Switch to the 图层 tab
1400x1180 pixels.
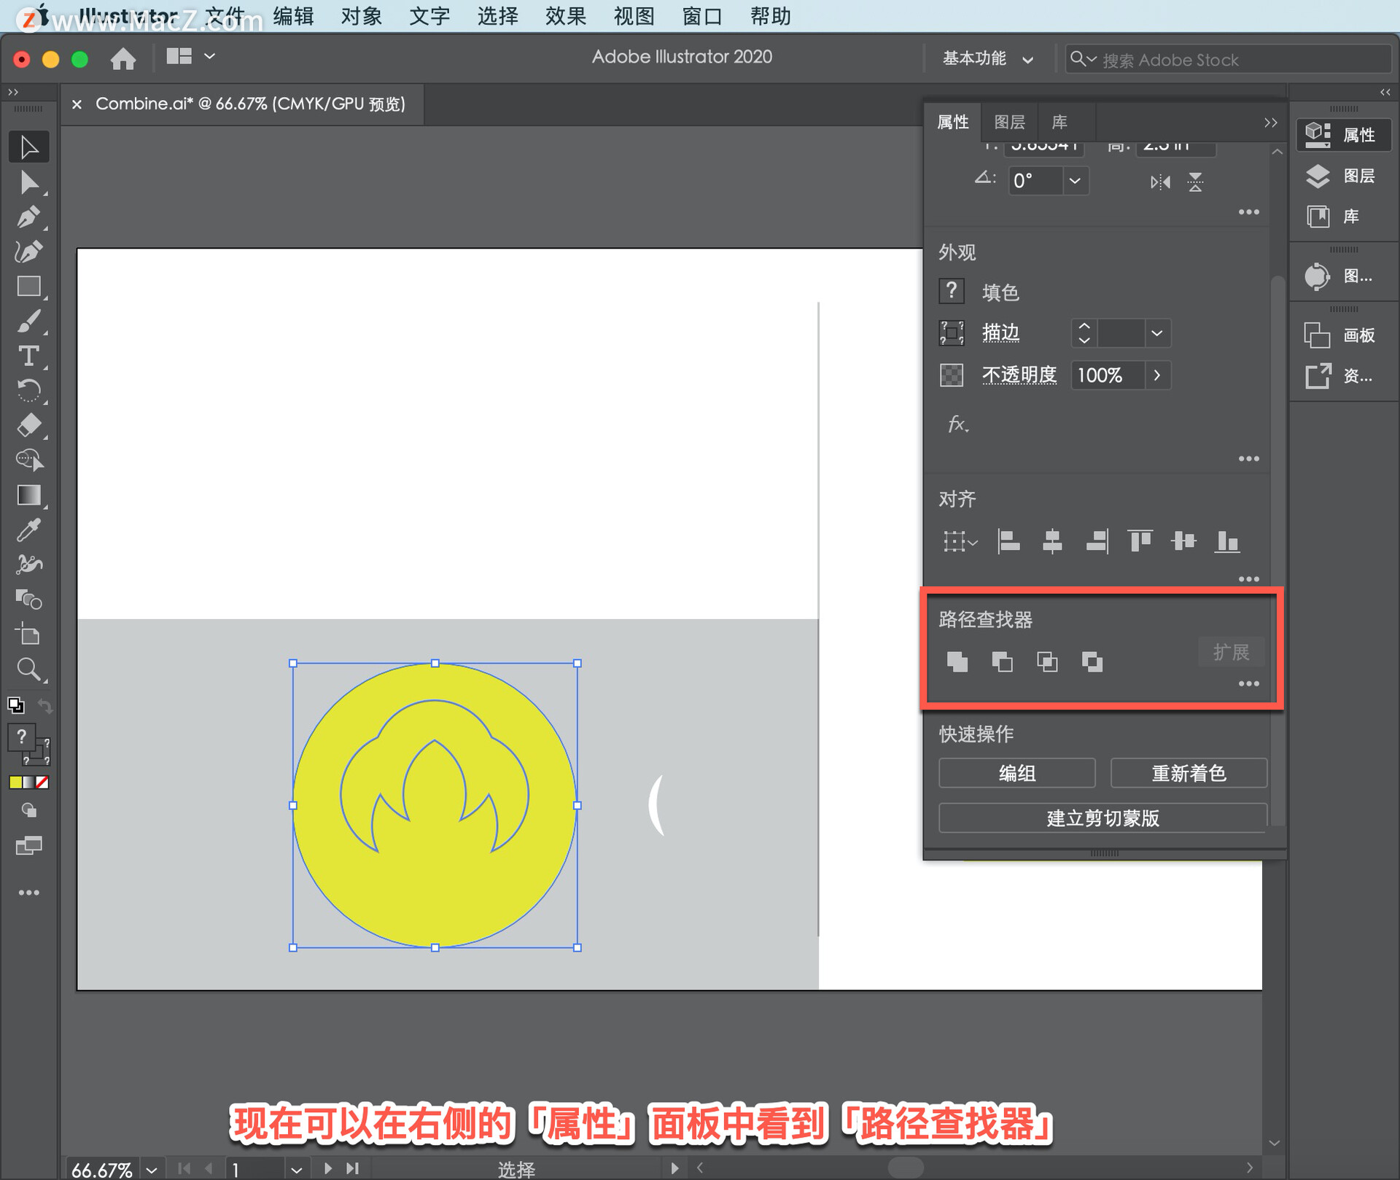click(1009, 122)
